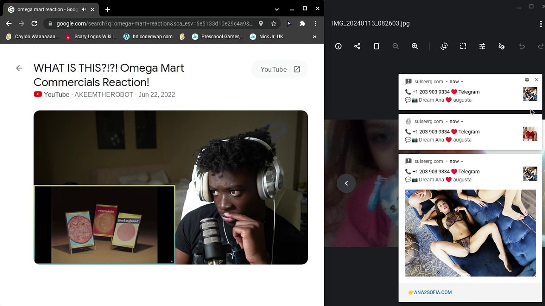Screen dimensions: 545x306
Task: Show hidden bookmarks with the overflow chevron
Action: coord(315,37)
